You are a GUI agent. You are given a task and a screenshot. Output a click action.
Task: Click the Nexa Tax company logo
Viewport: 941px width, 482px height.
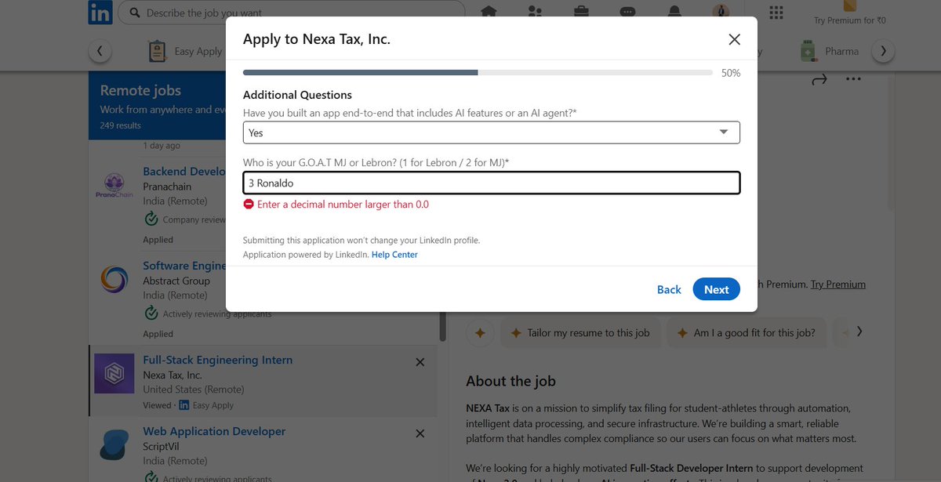[114, 374]
